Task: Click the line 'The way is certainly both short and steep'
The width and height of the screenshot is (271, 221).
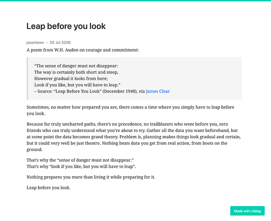Action: pos(76,72)
